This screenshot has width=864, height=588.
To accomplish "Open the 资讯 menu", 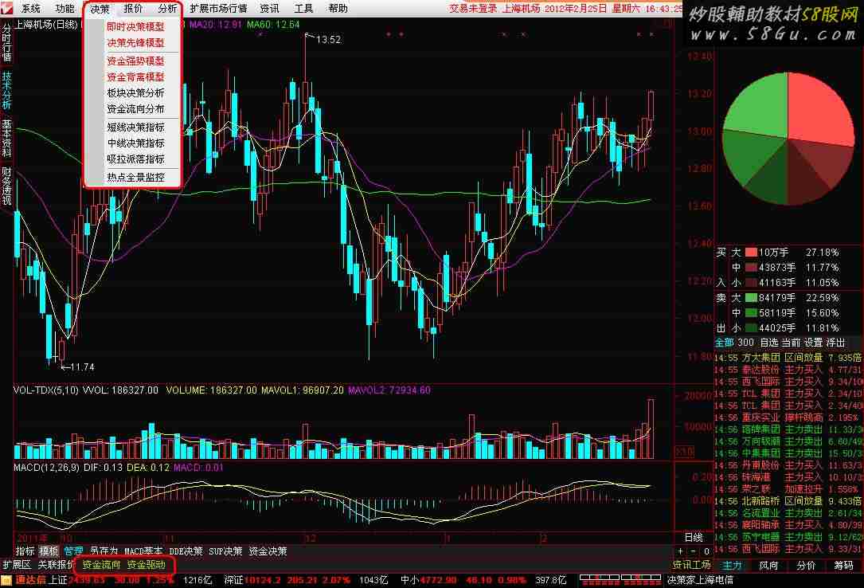I will pyautogui.click(x=269, y=8).
